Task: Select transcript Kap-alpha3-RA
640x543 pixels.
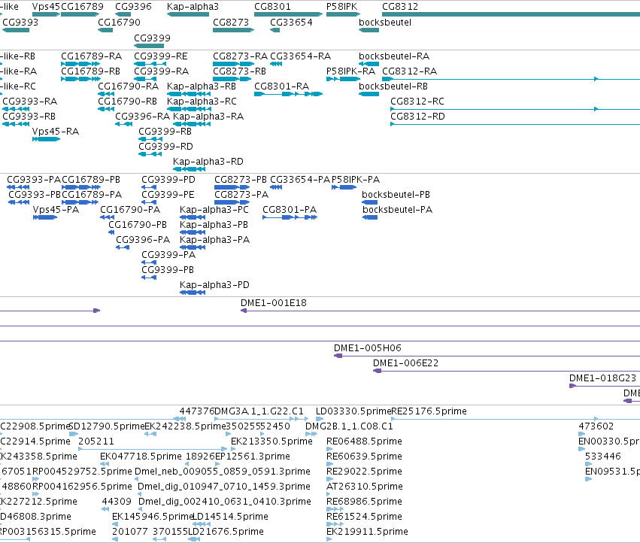Action: 192,124
